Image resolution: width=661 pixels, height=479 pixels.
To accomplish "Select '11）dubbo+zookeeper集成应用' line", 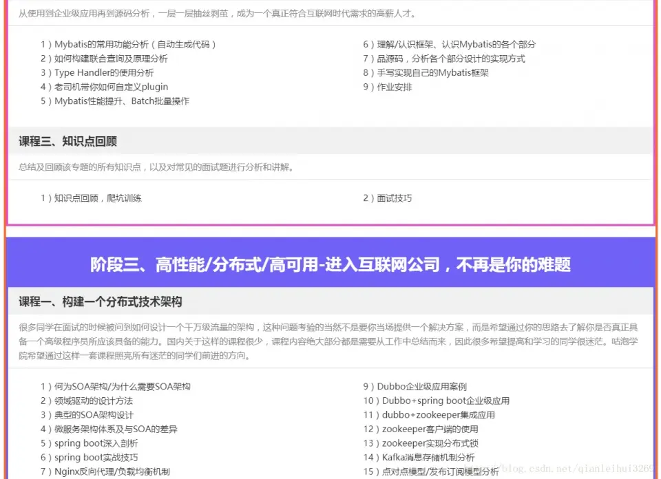I will (429, 415).
